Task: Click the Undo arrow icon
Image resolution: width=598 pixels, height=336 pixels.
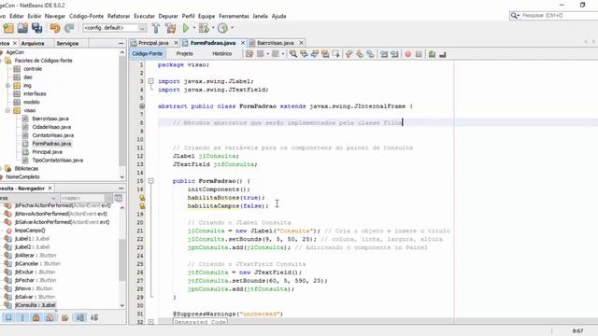Action: click(x=55, y=28)
